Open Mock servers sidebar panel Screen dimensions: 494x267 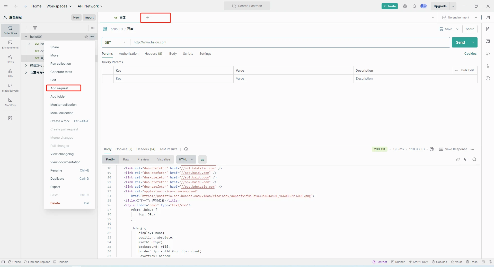tap(10, 88)
